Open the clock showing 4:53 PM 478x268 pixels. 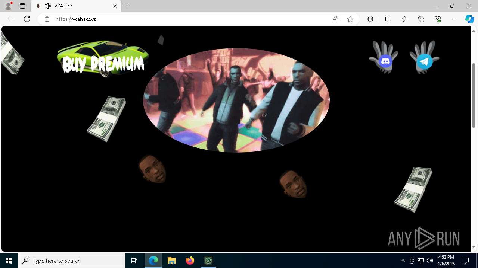[x=446, y=261]
